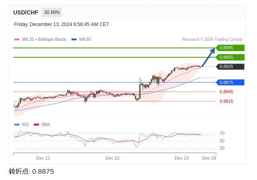Click the Dec 12 date axis label
The image size is (257, 180).
click(x=112, y=158)
